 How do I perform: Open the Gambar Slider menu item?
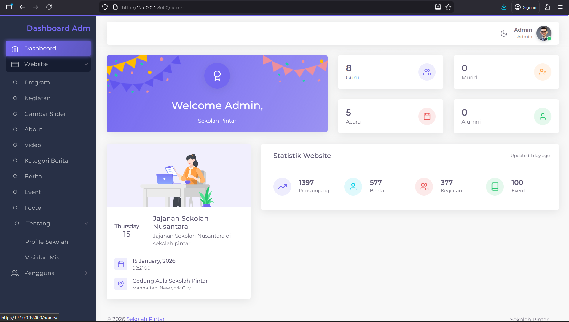pos(48,114)
